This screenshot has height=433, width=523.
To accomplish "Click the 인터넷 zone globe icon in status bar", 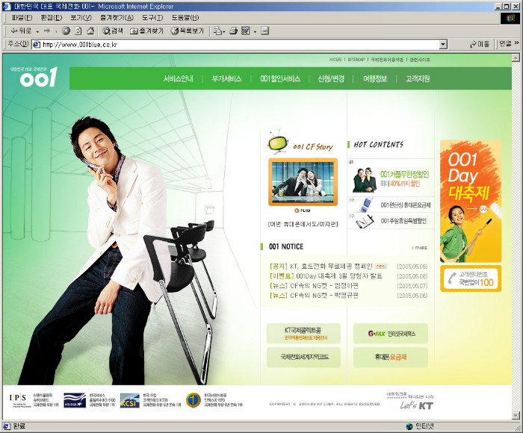I will click(409, 427).
